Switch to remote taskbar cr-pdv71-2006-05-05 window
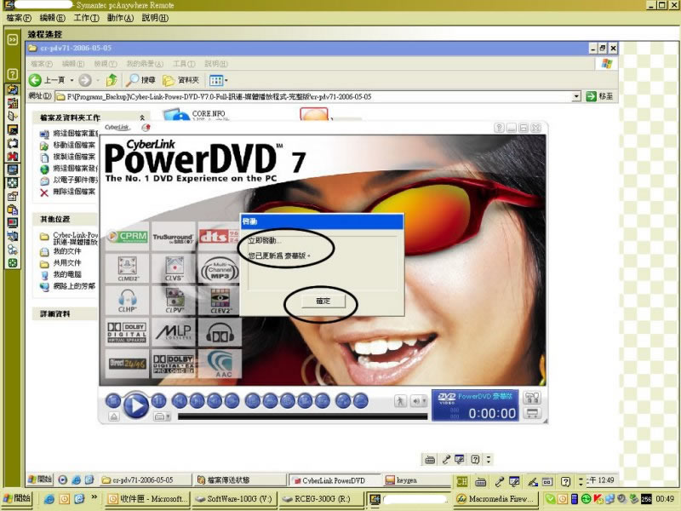Screen dimensions: 681x511 click(146, 479)
